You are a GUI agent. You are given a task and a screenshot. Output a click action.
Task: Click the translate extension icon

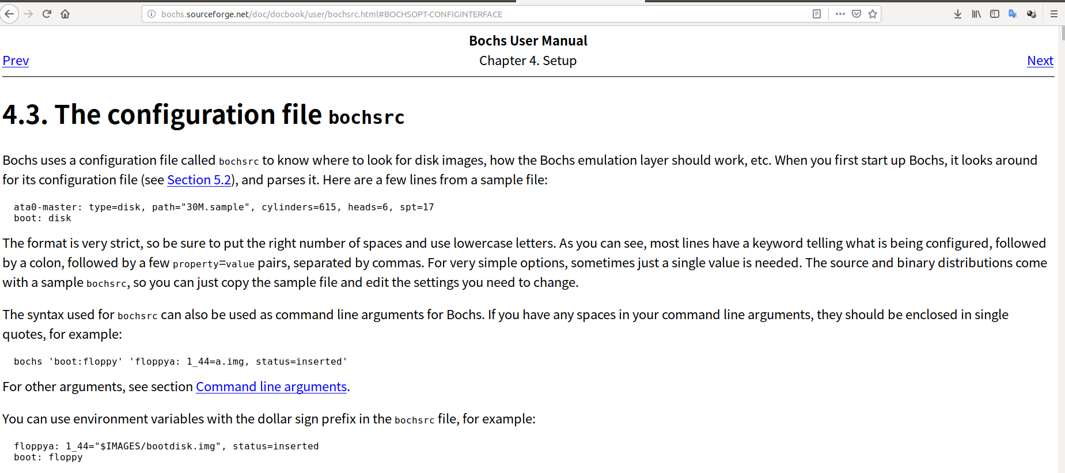pos(1013,14)
